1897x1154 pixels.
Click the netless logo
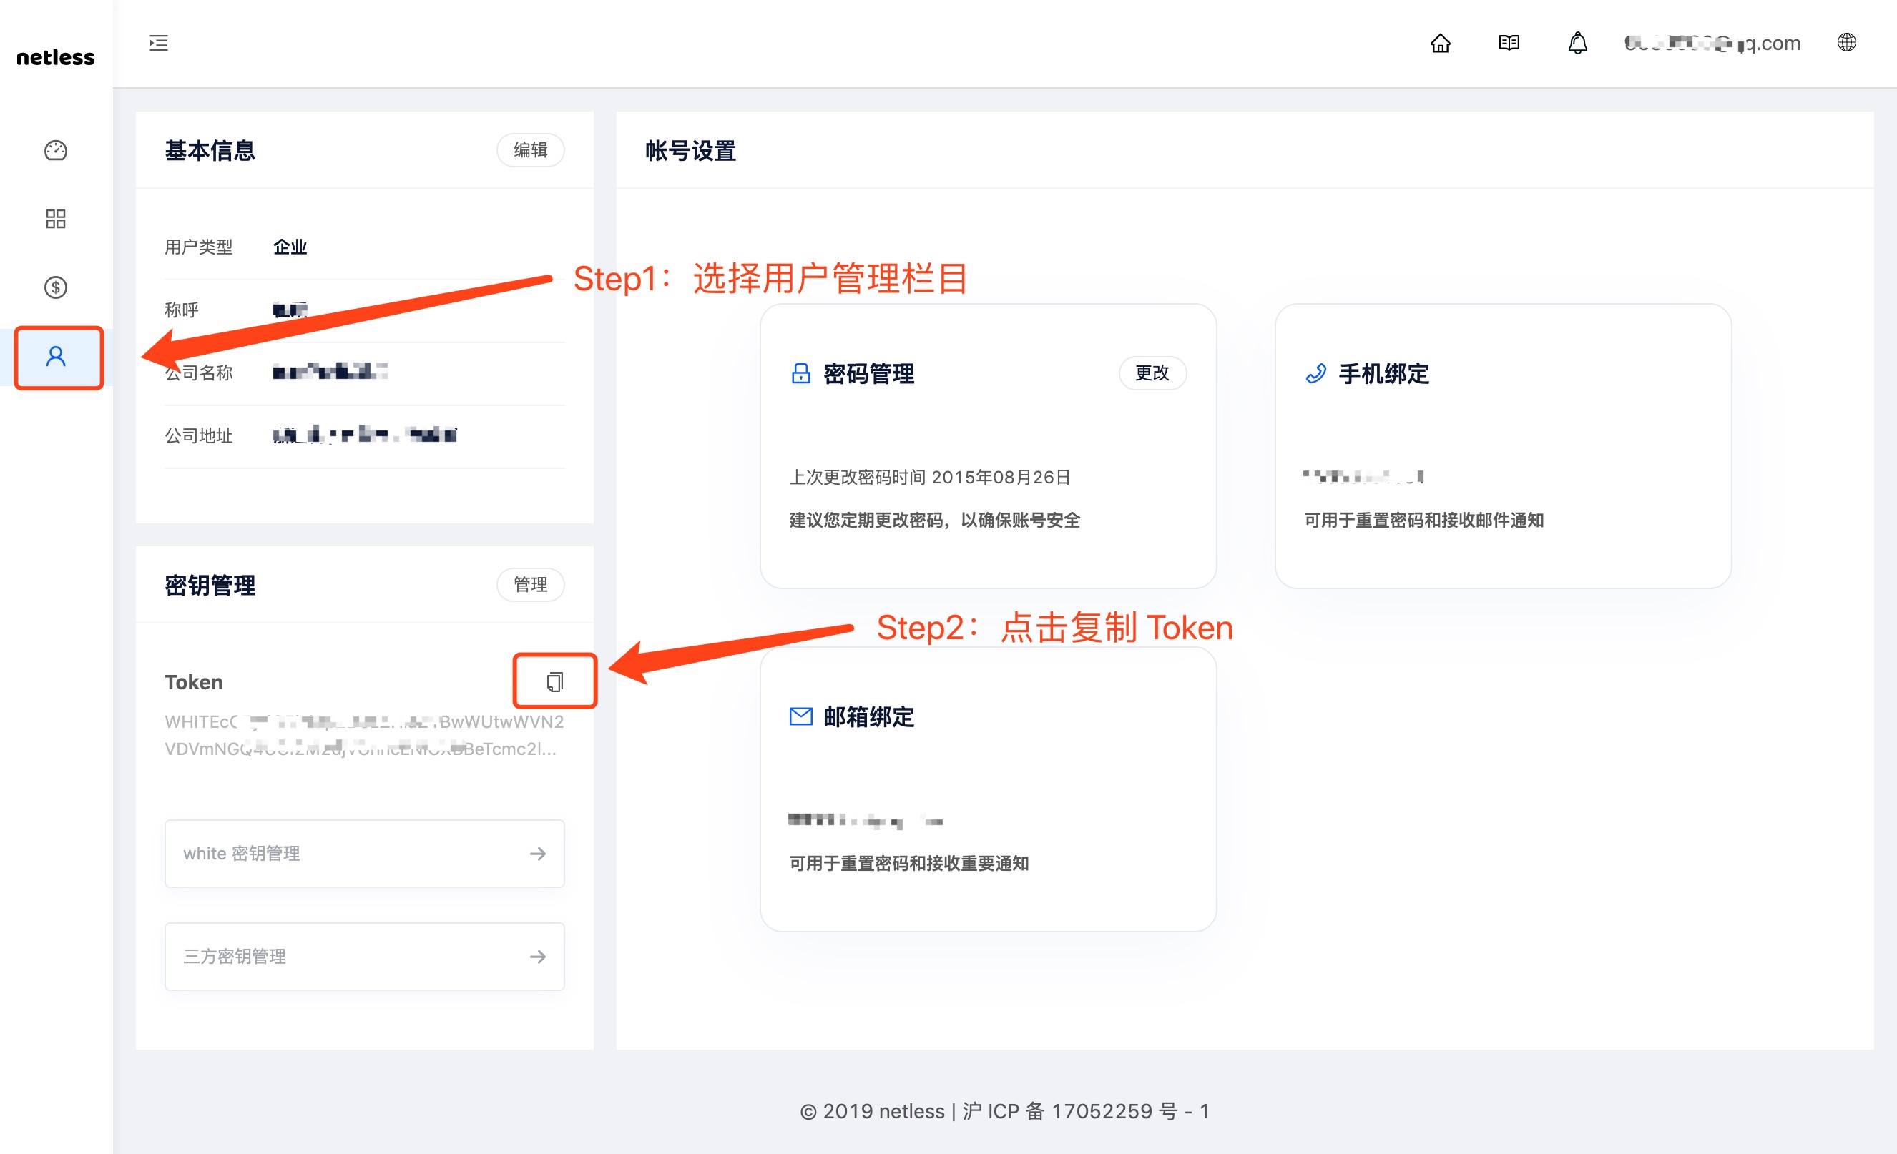(x=55, y=58)
